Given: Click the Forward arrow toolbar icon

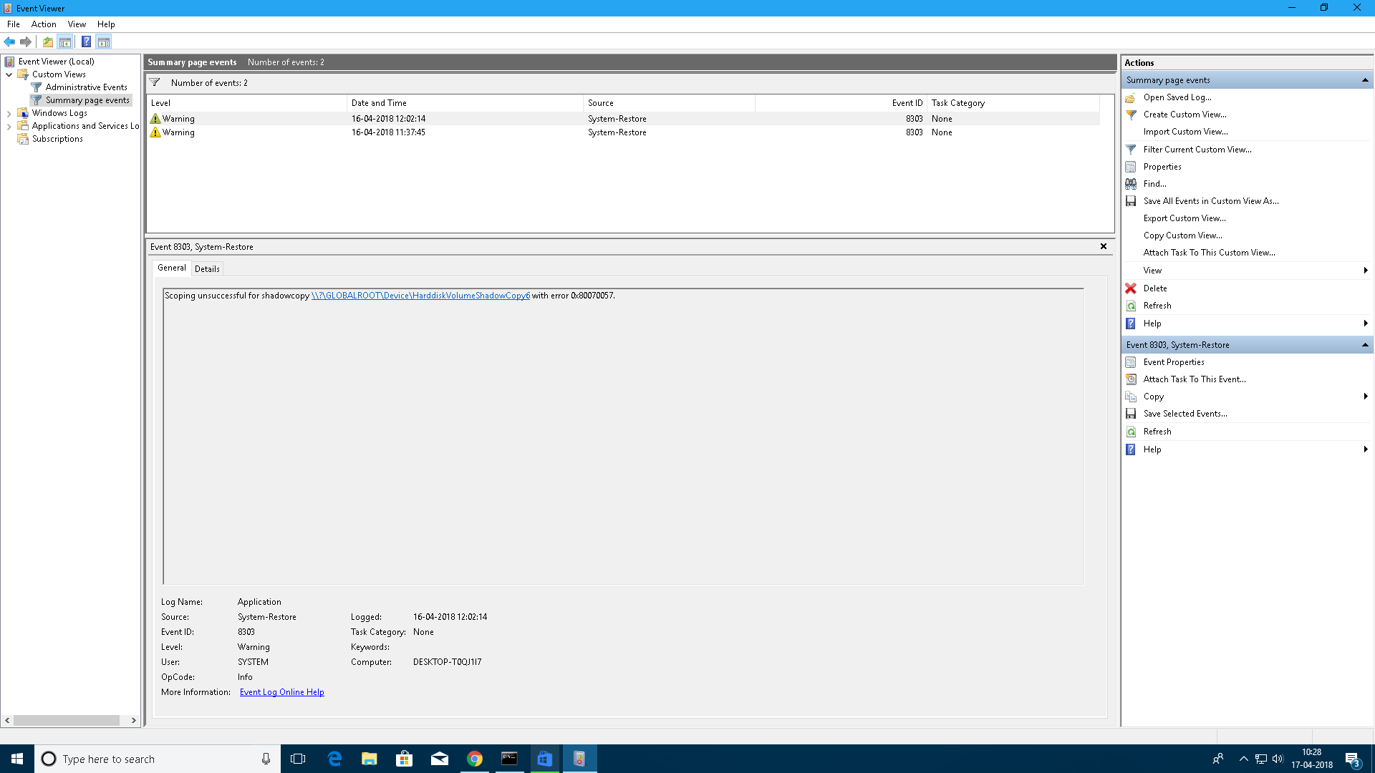Looking at the screenshot, I should click(26, 42).
